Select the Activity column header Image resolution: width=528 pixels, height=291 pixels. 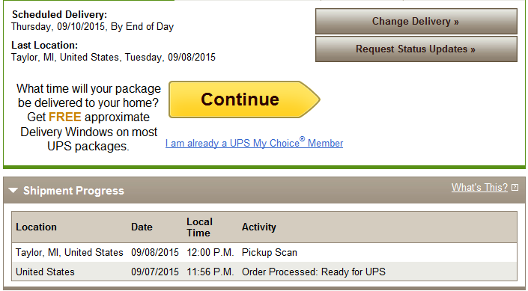coord(258,227)
